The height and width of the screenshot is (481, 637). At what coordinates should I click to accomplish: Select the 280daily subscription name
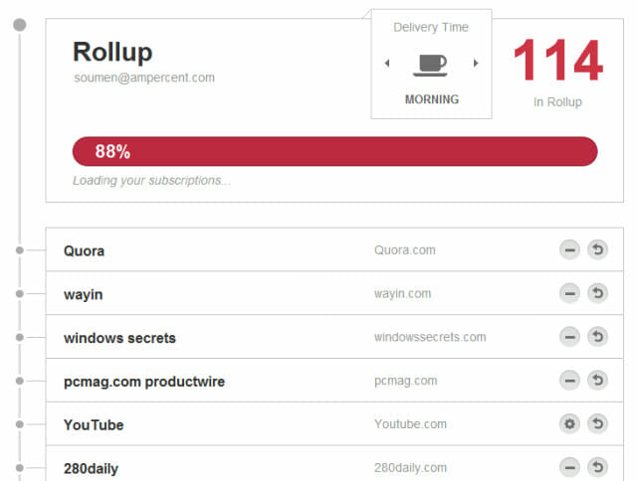pos(91,469)
